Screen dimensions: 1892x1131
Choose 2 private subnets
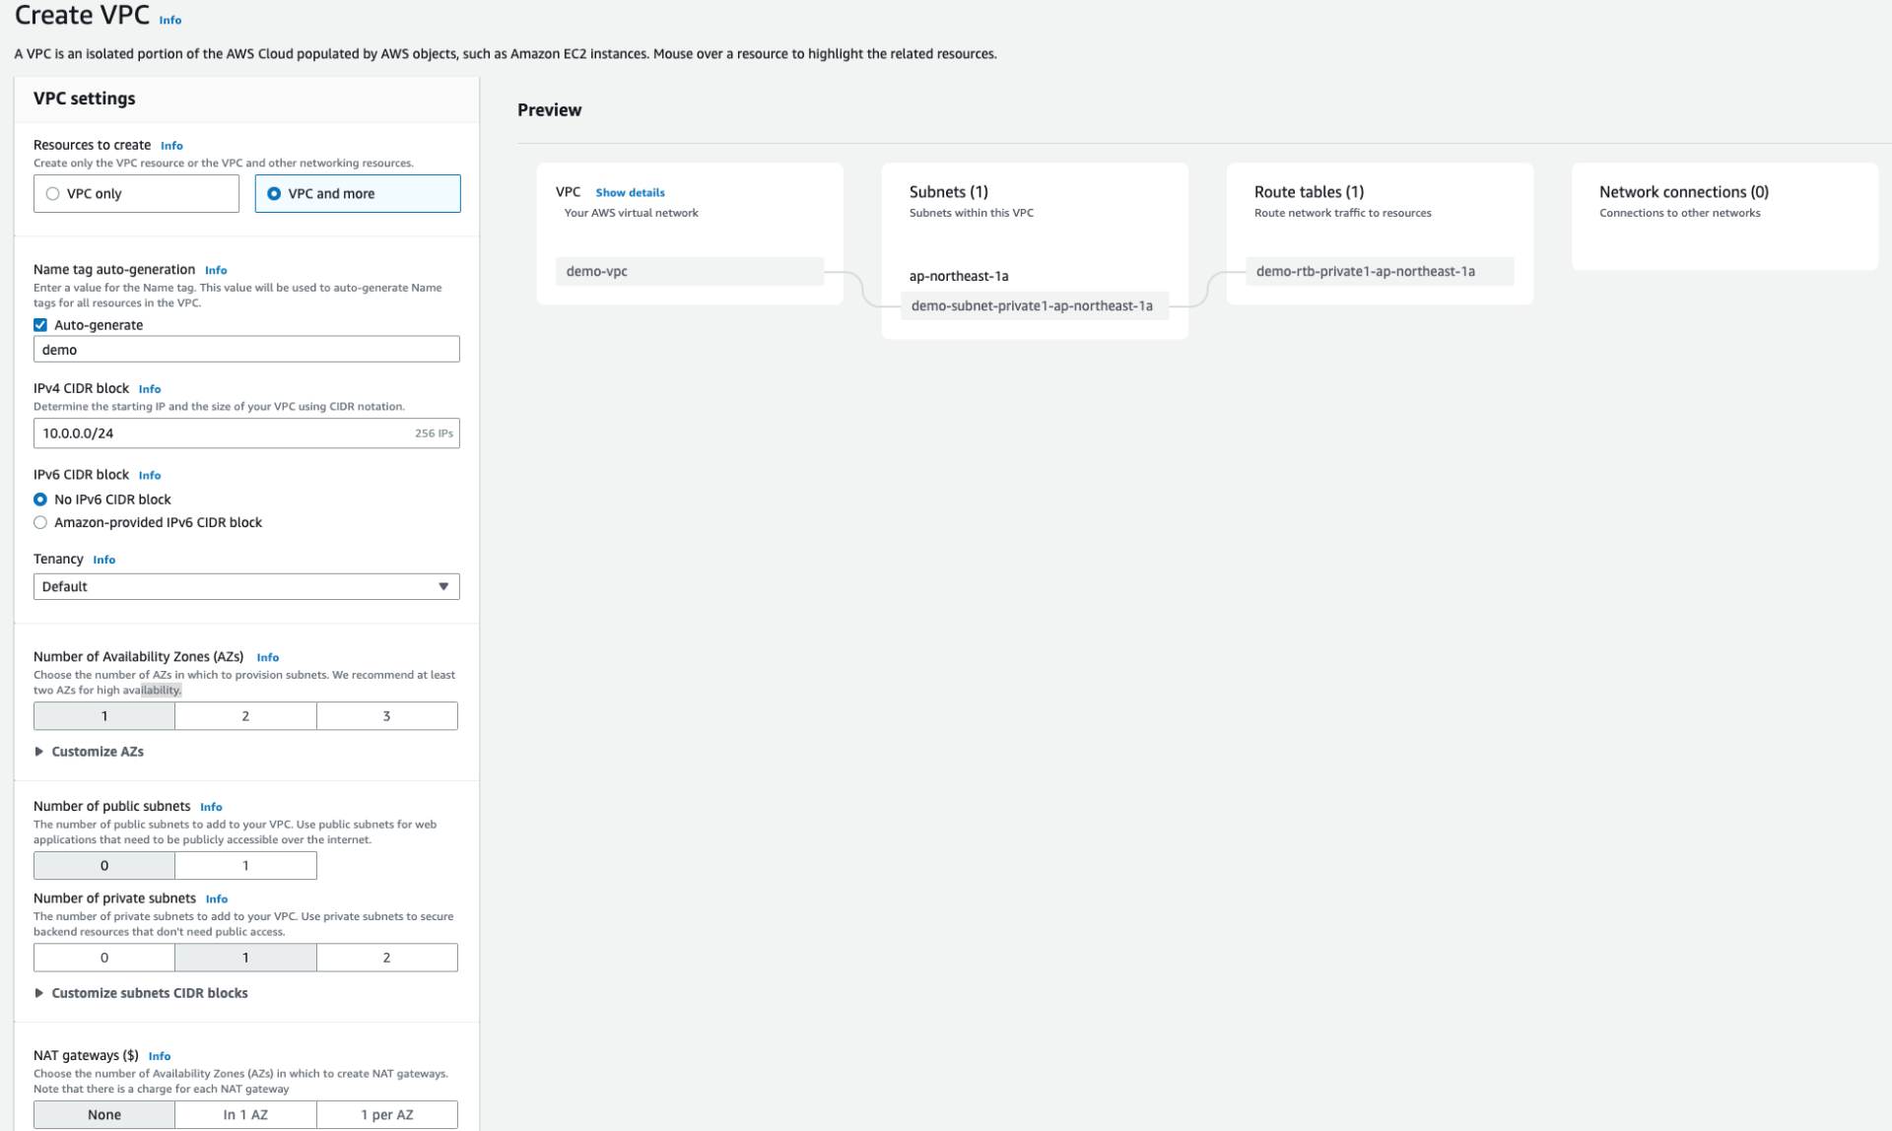[x=386, y=958]
